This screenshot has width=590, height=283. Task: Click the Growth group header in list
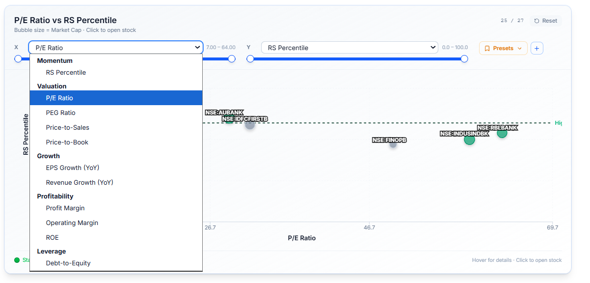click(48, 156)
